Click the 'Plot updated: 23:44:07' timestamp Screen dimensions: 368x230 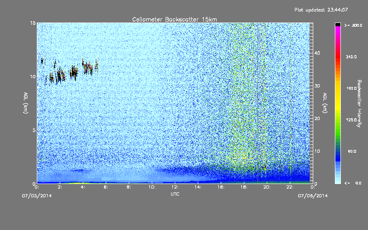click(x=321, y=10)
